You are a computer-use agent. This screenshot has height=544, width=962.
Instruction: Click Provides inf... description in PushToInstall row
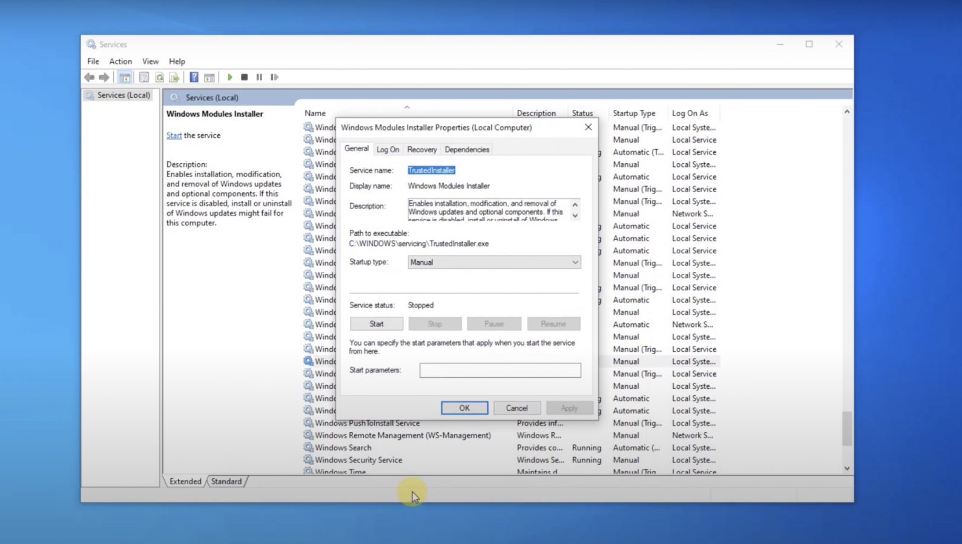coord(539,423)
